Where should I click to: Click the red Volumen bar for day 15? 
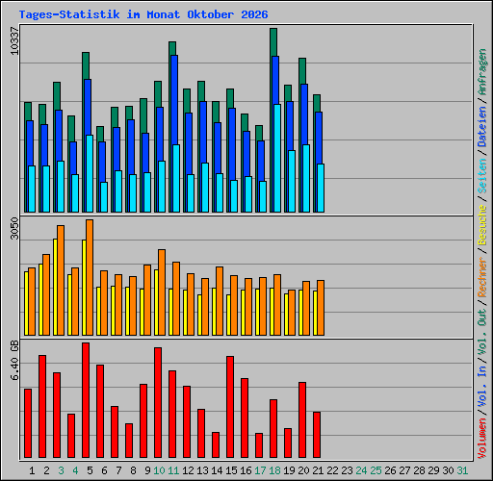230,407
